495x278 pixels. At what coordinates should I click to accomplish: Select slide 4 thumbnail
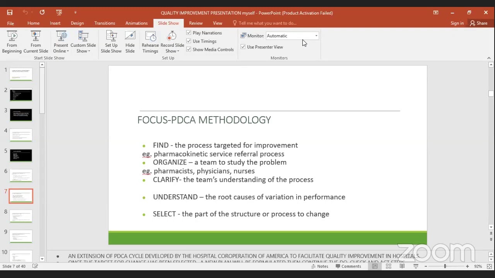coord(21,135)
